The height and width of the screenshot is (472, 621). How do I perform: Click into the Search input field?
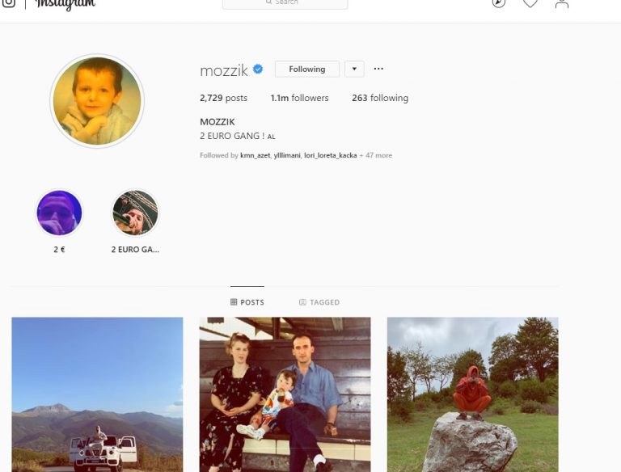[285, 3]
